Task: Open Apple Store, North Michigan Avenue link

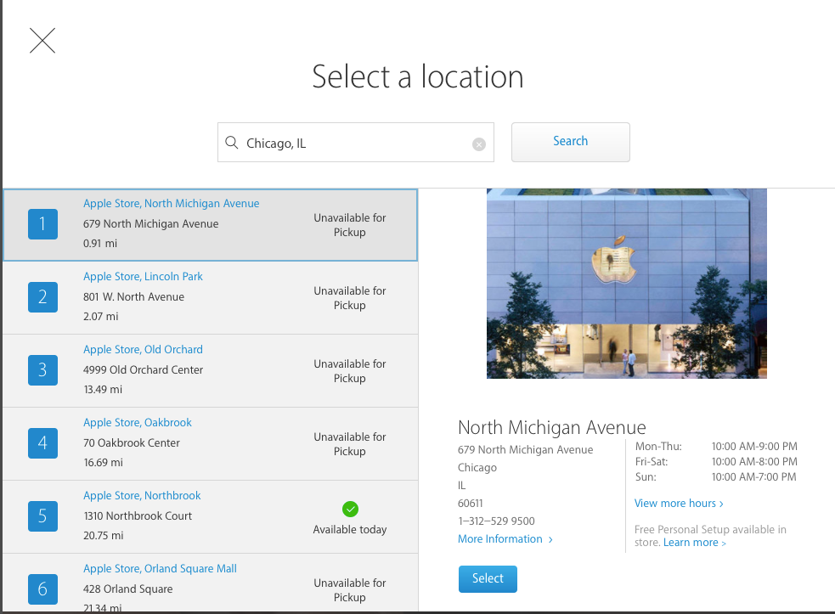Action: (x=171, y=204)
